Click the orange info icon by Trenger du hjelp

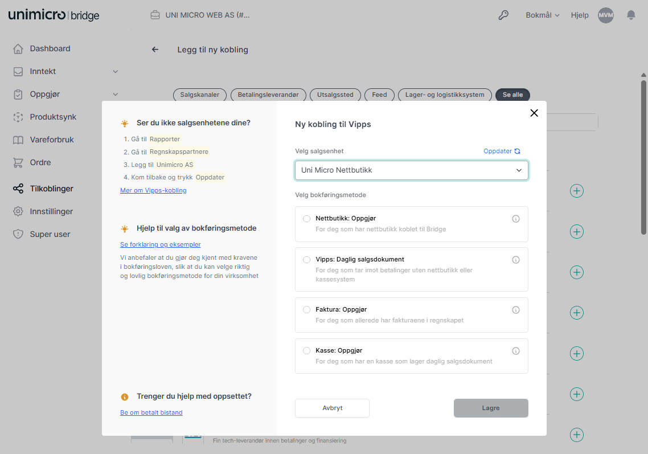[x=124, y=397]
